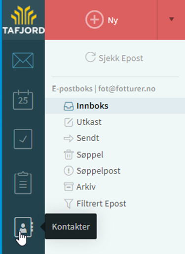Open the Søppel trash folder
This screenshot has height=254, width=185.
coord(115,154)
